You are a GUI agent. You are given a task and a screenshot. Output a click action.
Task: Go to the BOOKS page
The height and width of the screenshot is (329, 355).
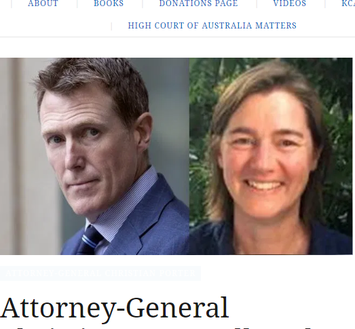click(x=109, y=3)
